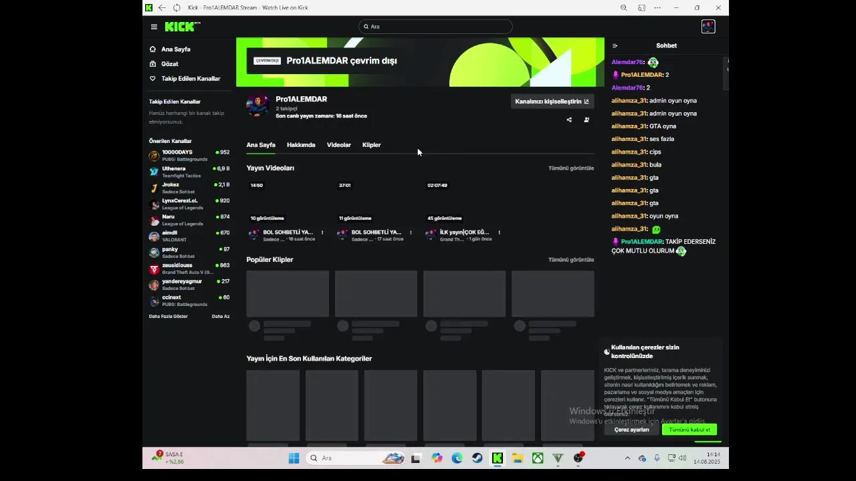Image resolution: width=856 pixels, height=481 pixels.
Task: Reload the page with the refresh icon
Action: click(x=177, y=8)
